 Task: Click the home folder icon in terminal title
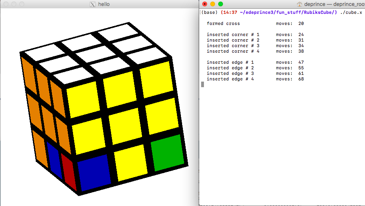tap(299, 4)
